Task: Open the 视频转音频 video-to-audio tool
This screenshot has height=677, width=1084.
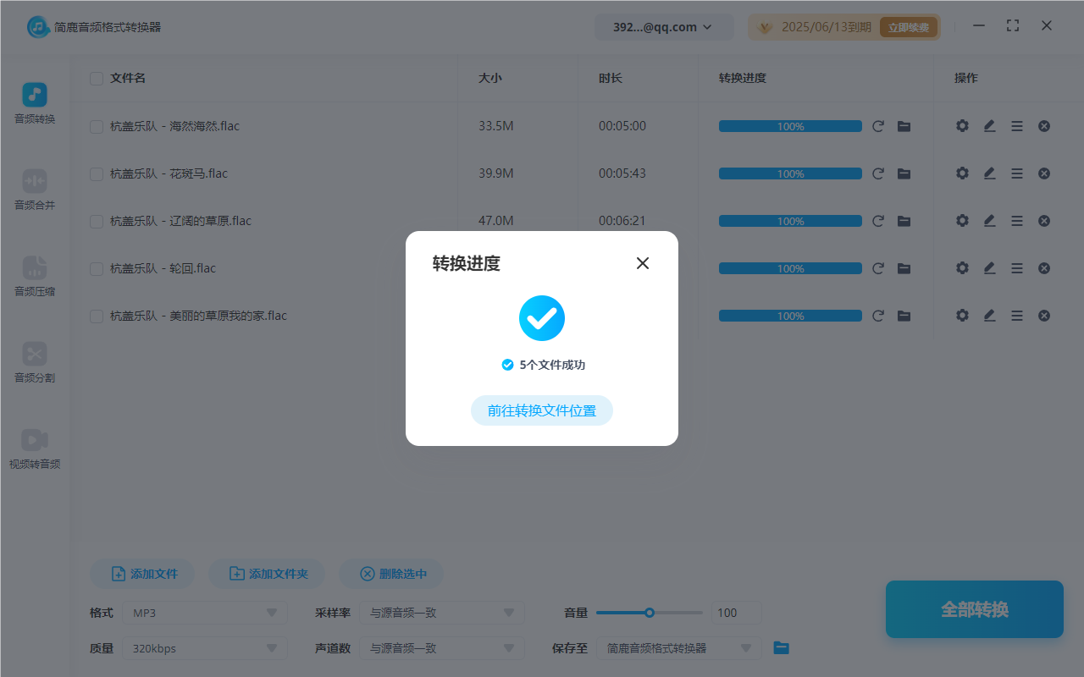Action: (x=34, y=449)
